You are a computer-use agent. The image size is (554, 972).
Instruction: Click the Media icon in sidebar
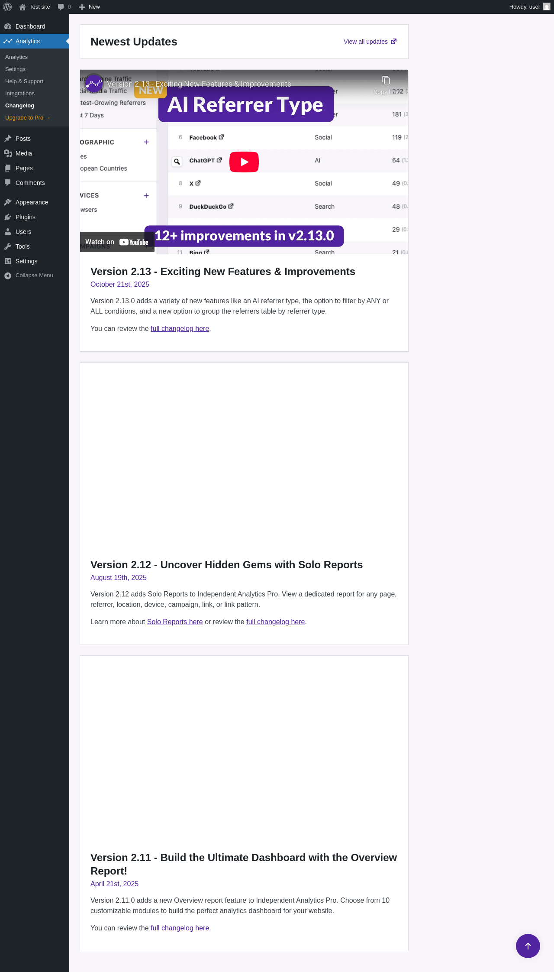[8, 153]
